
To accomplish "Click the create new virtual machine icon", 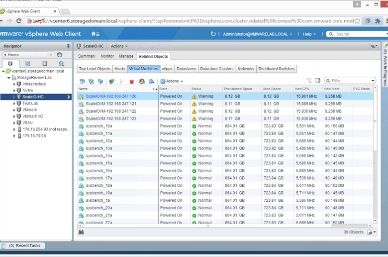I will point(82,81).
